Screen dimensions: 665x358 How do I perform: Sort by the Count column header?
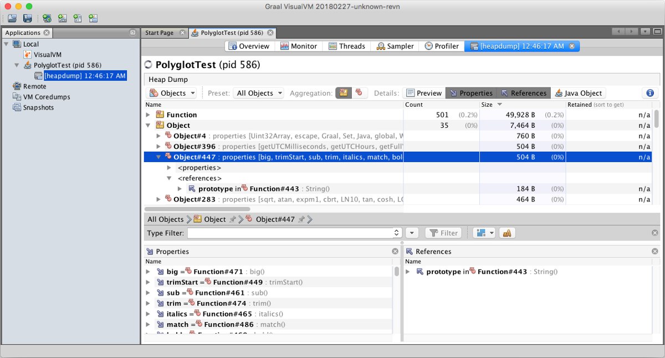click(x=441, y=104)
